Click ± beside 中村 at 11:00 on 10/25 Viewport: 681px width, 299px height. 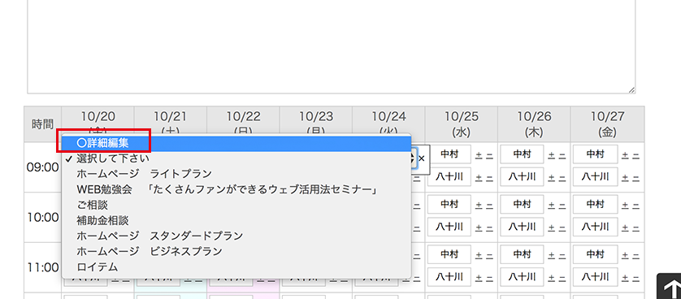coord(479,255)
